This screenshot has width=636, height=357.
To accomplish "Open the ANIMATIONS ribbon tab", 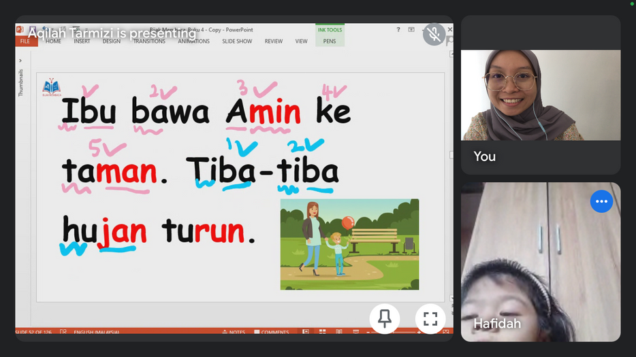I will tap(194, 41).
